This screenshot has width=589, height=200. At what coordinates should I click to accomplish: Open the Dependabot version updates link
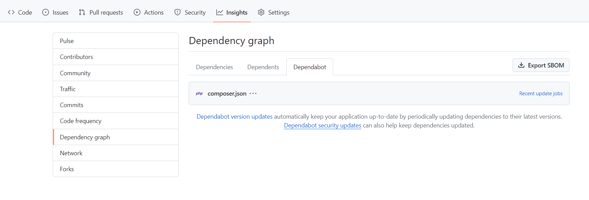[234, 116]
